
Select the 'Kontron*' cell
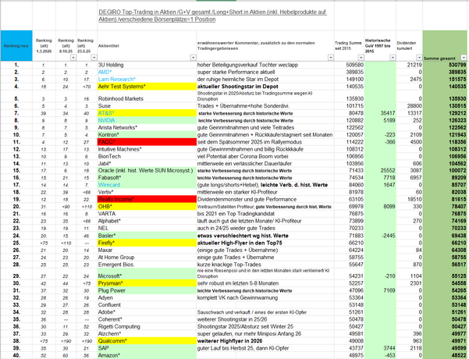(x=147, y=134)
